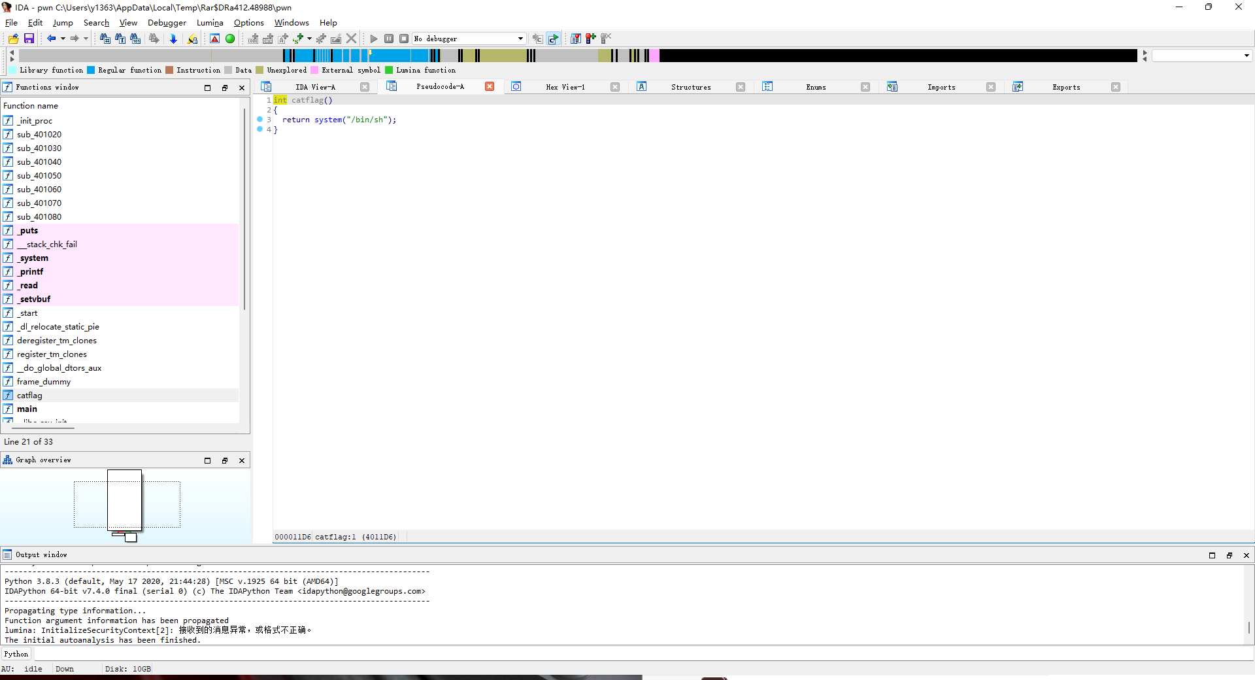Pause the process in the debugger toolbar

(389, 39)
